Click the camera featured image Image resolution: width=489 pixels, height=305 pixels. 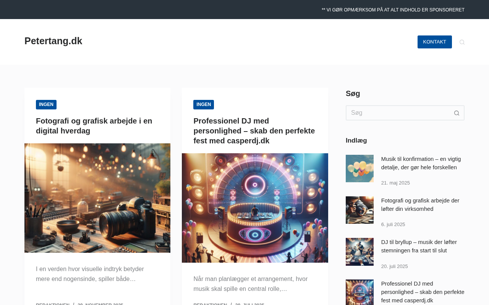[x=97, y=198]
